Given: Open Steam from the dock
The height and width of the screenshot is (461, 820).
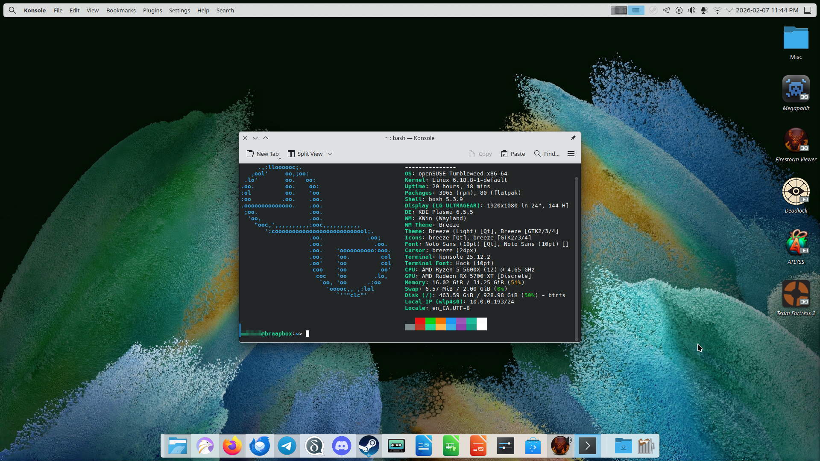Looking at the screenshot, I should click(369, 446).
